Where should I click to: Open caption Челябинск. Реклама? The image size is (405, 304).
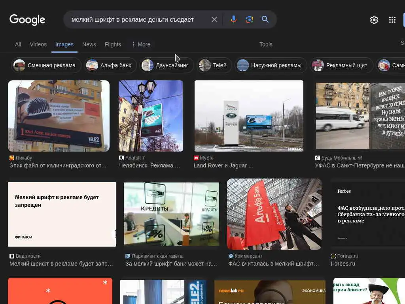pyautogui.click(x=150, y=165)
